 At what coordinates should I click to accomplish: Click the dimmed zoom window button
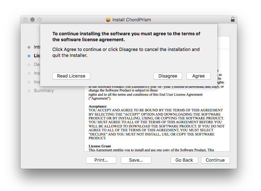click(x=39, y=20)
